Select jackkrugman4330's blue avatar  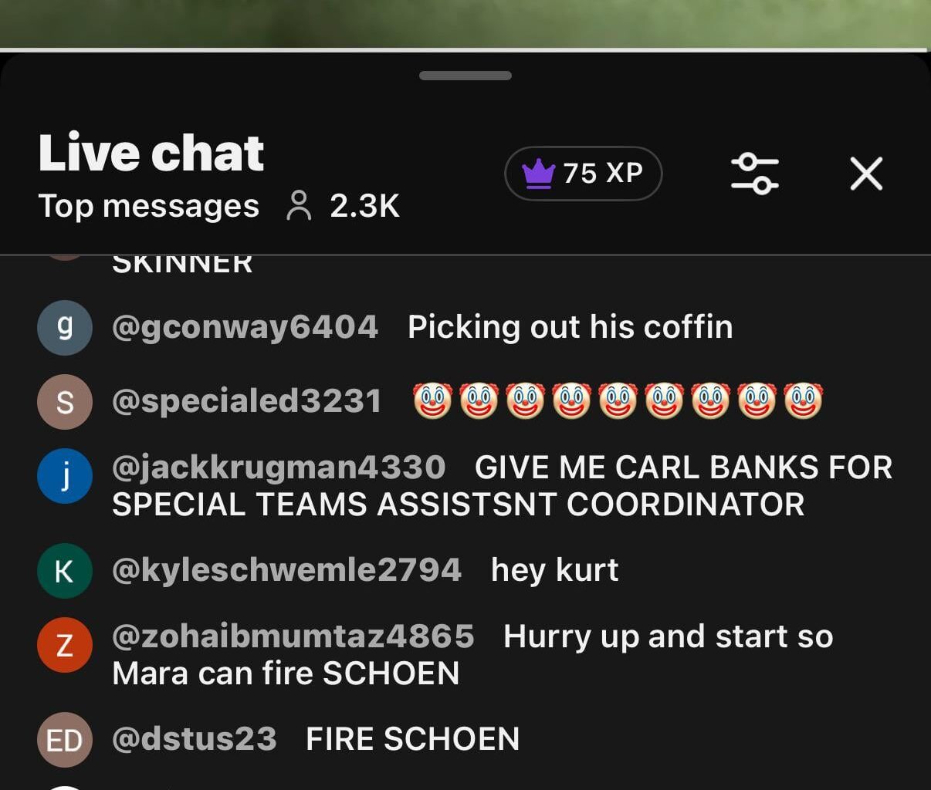tap(65, 476)
